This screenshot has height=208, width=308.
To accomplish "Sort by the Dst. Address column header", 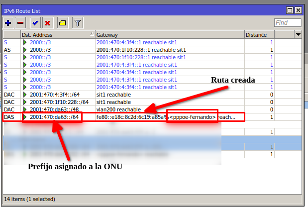I will (55, 35).
